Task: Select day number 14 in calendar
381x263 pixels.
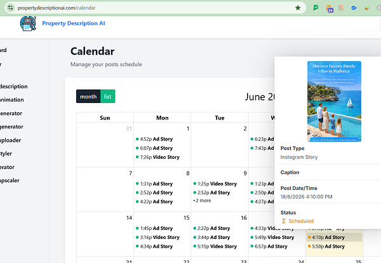Action: pos(130,218)
